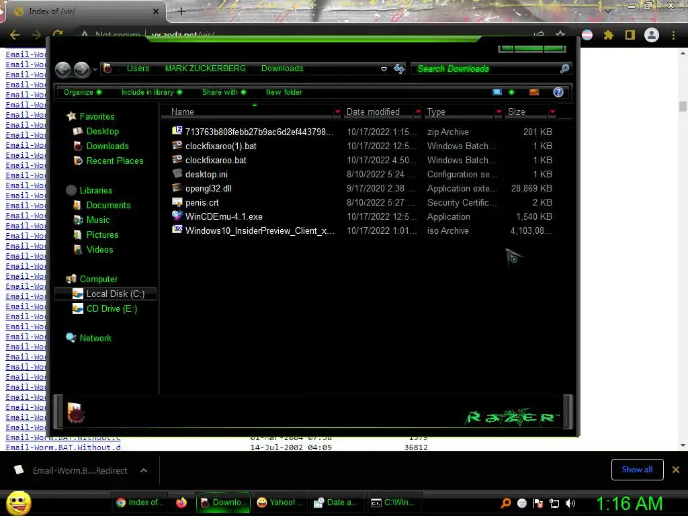This screenshot has width=688, height=516.
Task: Open Favorites in navigation pane
Action: 97,116
